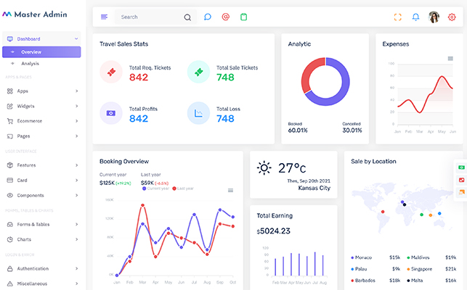Type in the Search input field
Image resolution: width=467 pixels, height=290 pixels.
pyautogui.click(x=149, y=17)
